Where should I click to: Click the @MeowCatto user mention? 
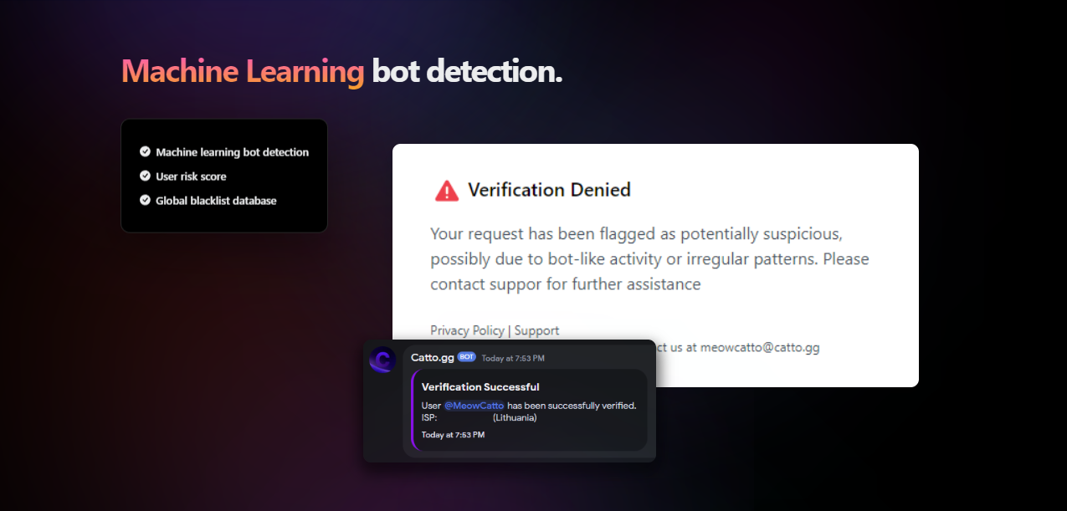tap(474, 406)
